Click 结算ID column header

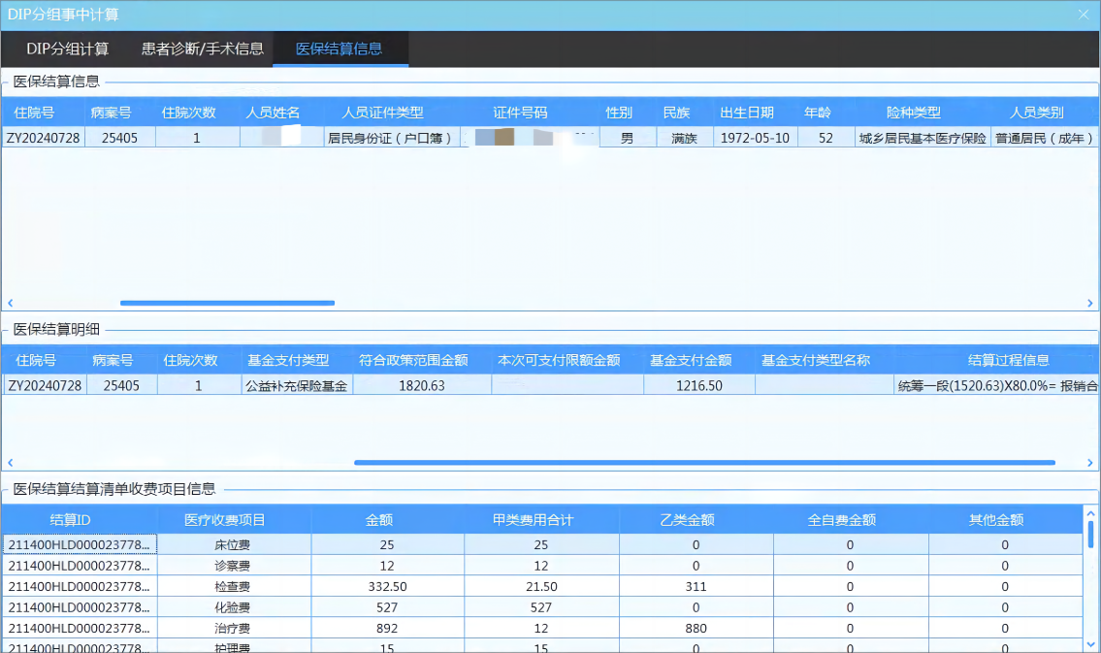tap(70, 520)
